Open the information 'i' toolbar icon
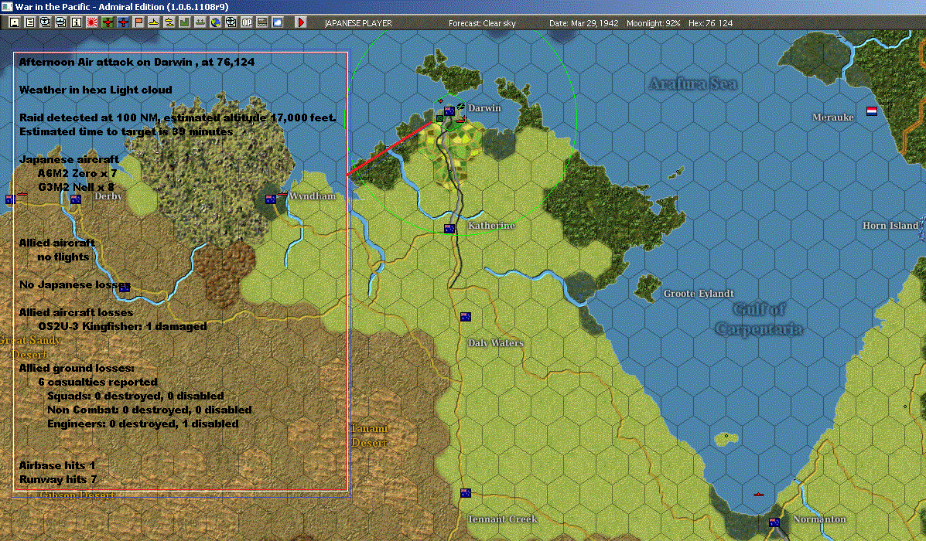The image size is (926, 541). point(76,22)
